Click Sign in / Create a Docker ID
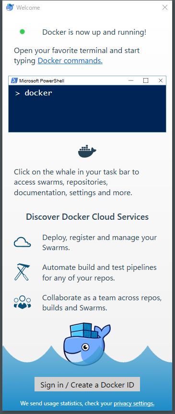The width and height of the screenshot is (175, 414). tap(87, 384)
